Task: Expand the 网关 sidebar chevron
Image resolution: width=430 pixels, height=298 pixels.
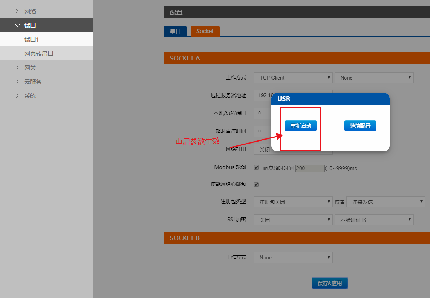Action: [x=17, y=67]
